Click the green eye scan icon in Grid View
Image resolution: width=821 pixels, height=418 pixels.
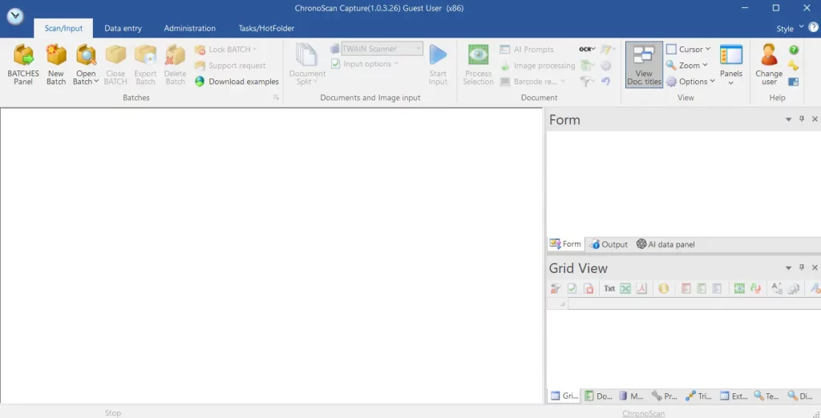(739, 288)
